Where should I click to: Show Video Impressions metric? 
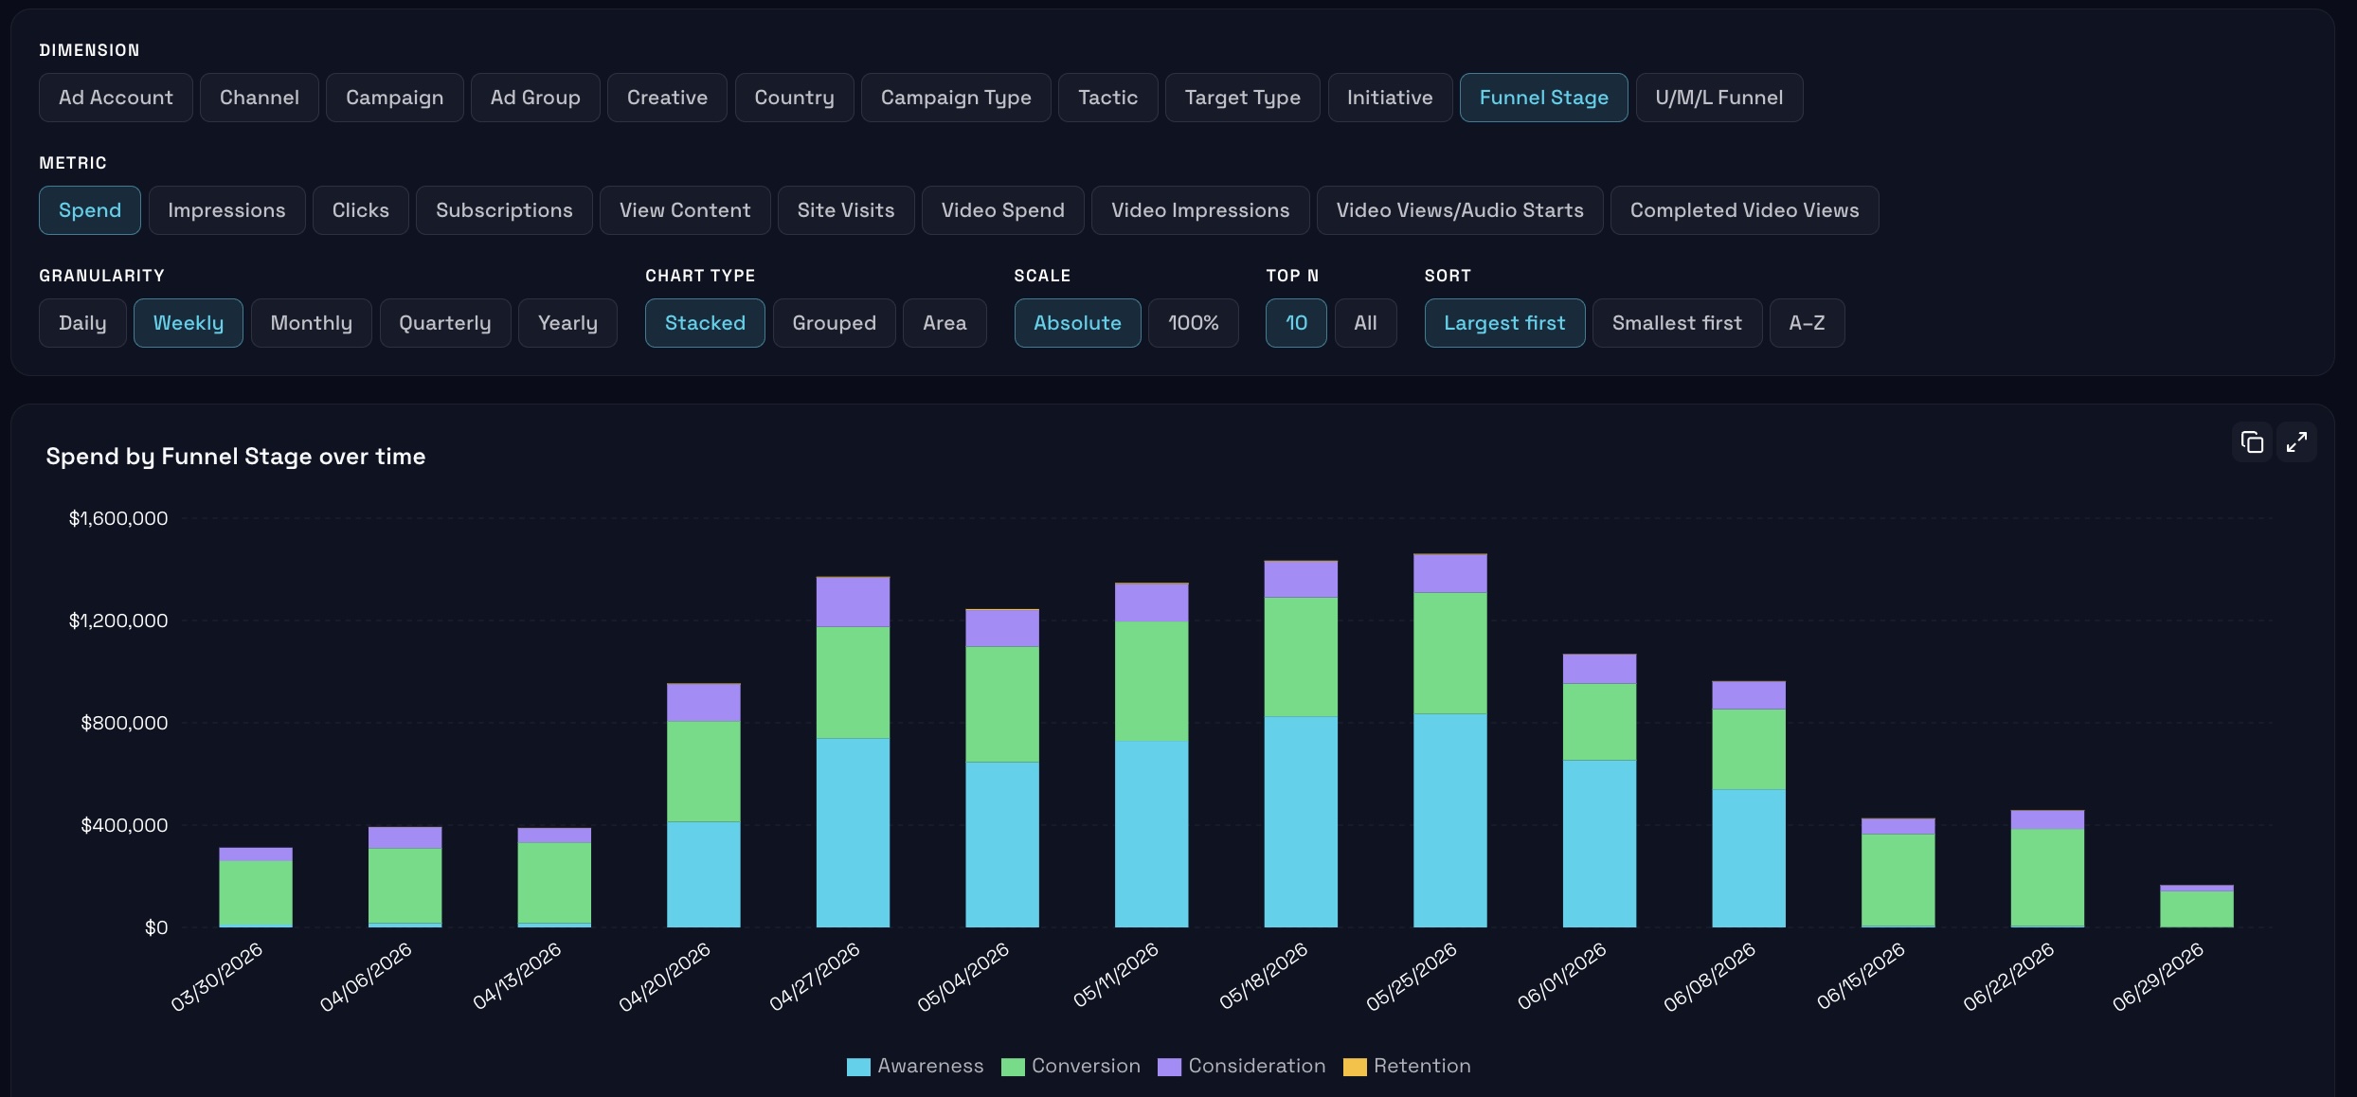pyautogui.click(x=1200, y=210)
